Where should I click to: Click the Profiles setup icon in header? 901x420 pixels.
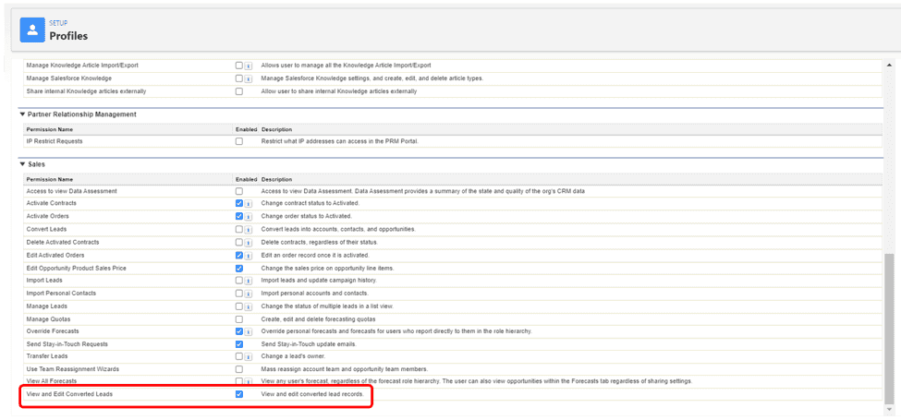click(x=32, y=30)
